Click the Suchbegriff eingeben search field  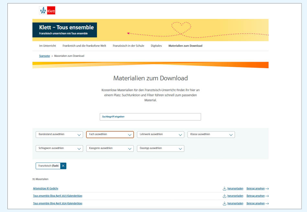coord(150,117)
